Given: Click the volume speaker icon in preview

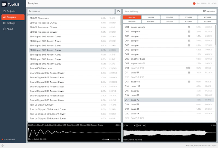Looking at the screenshot, I should pyautogui.click(x=103, y=139).
